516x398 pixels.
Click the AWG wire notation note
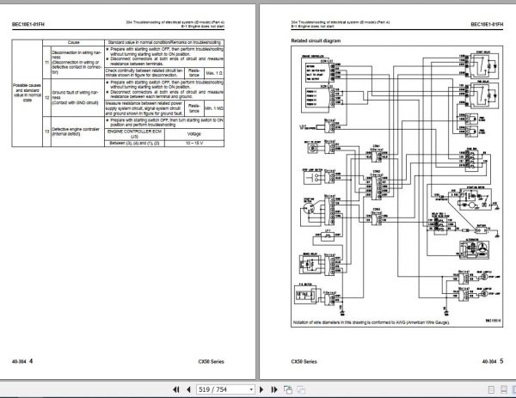(x=372, y=322)
